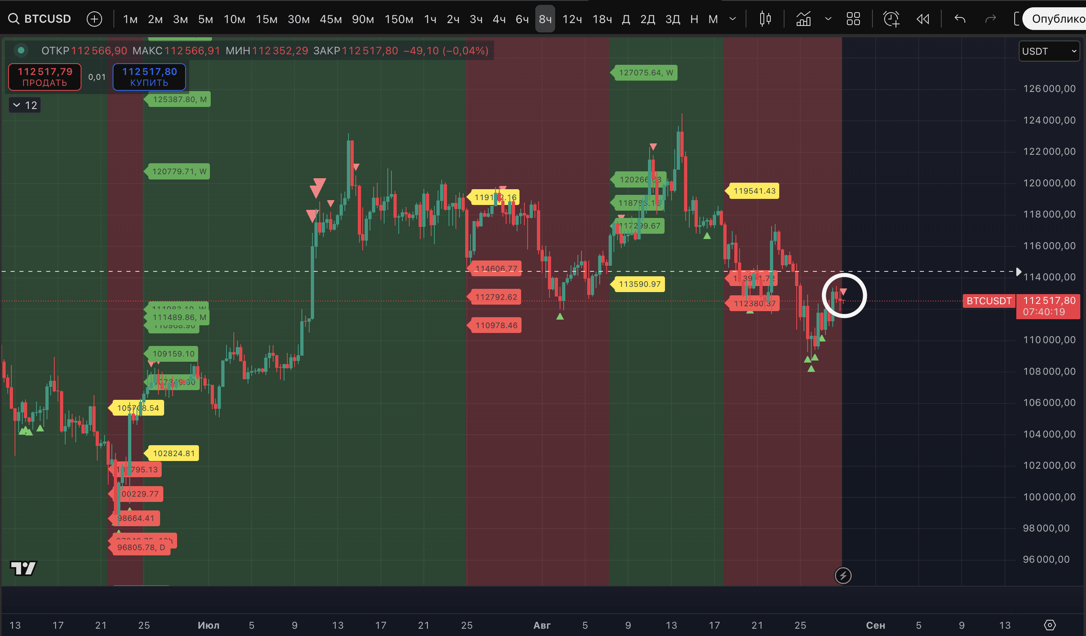Expand the timeframe list dropdown arrow

(733, 19)
